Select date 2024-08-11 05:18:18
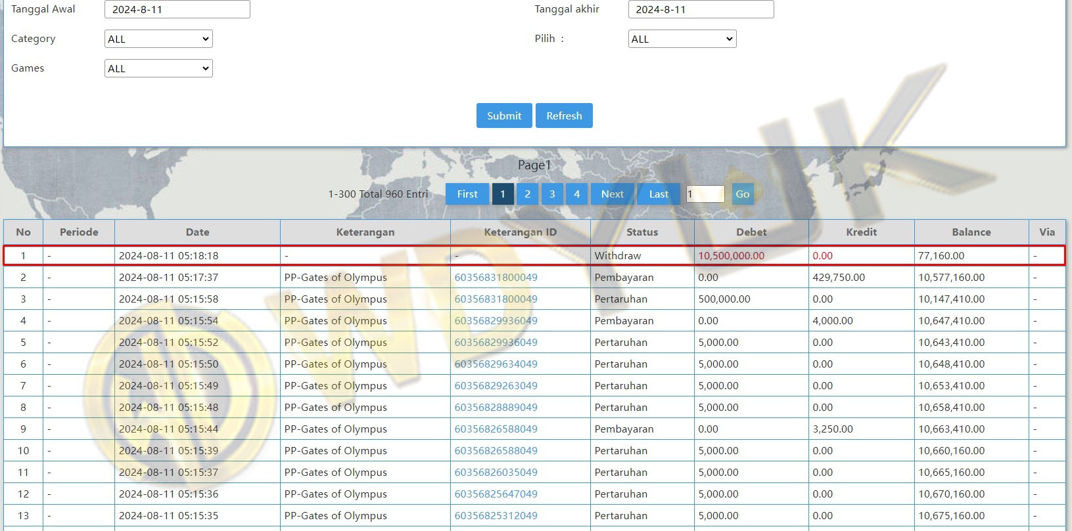 click(x=168, y=255)
